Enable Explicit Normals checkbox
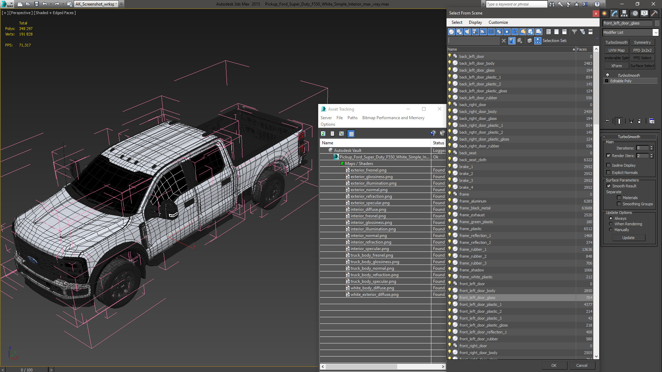The image size is (662, 372). [609, 173]
